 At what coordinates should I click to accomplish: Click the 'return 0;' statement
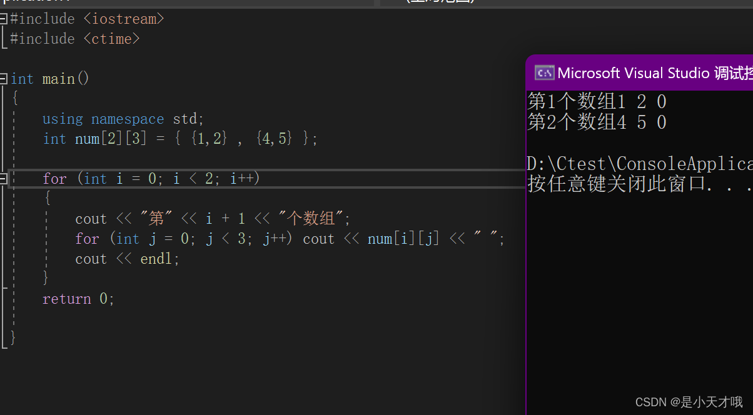coord(79,299)
